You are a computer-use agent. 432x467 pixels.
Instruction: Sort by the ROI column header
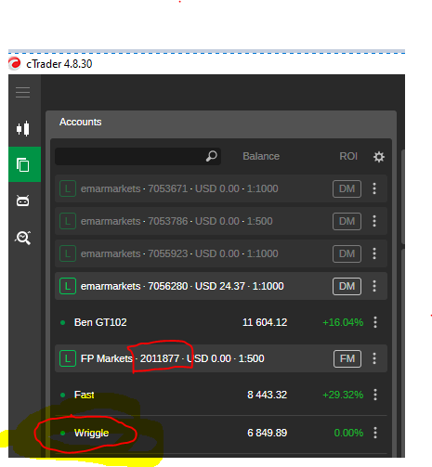coord(348,156)
